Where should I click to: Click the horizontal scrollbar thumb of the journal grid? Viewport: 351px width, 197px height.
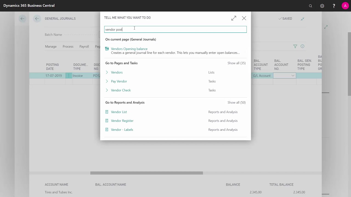coord(146,173)
